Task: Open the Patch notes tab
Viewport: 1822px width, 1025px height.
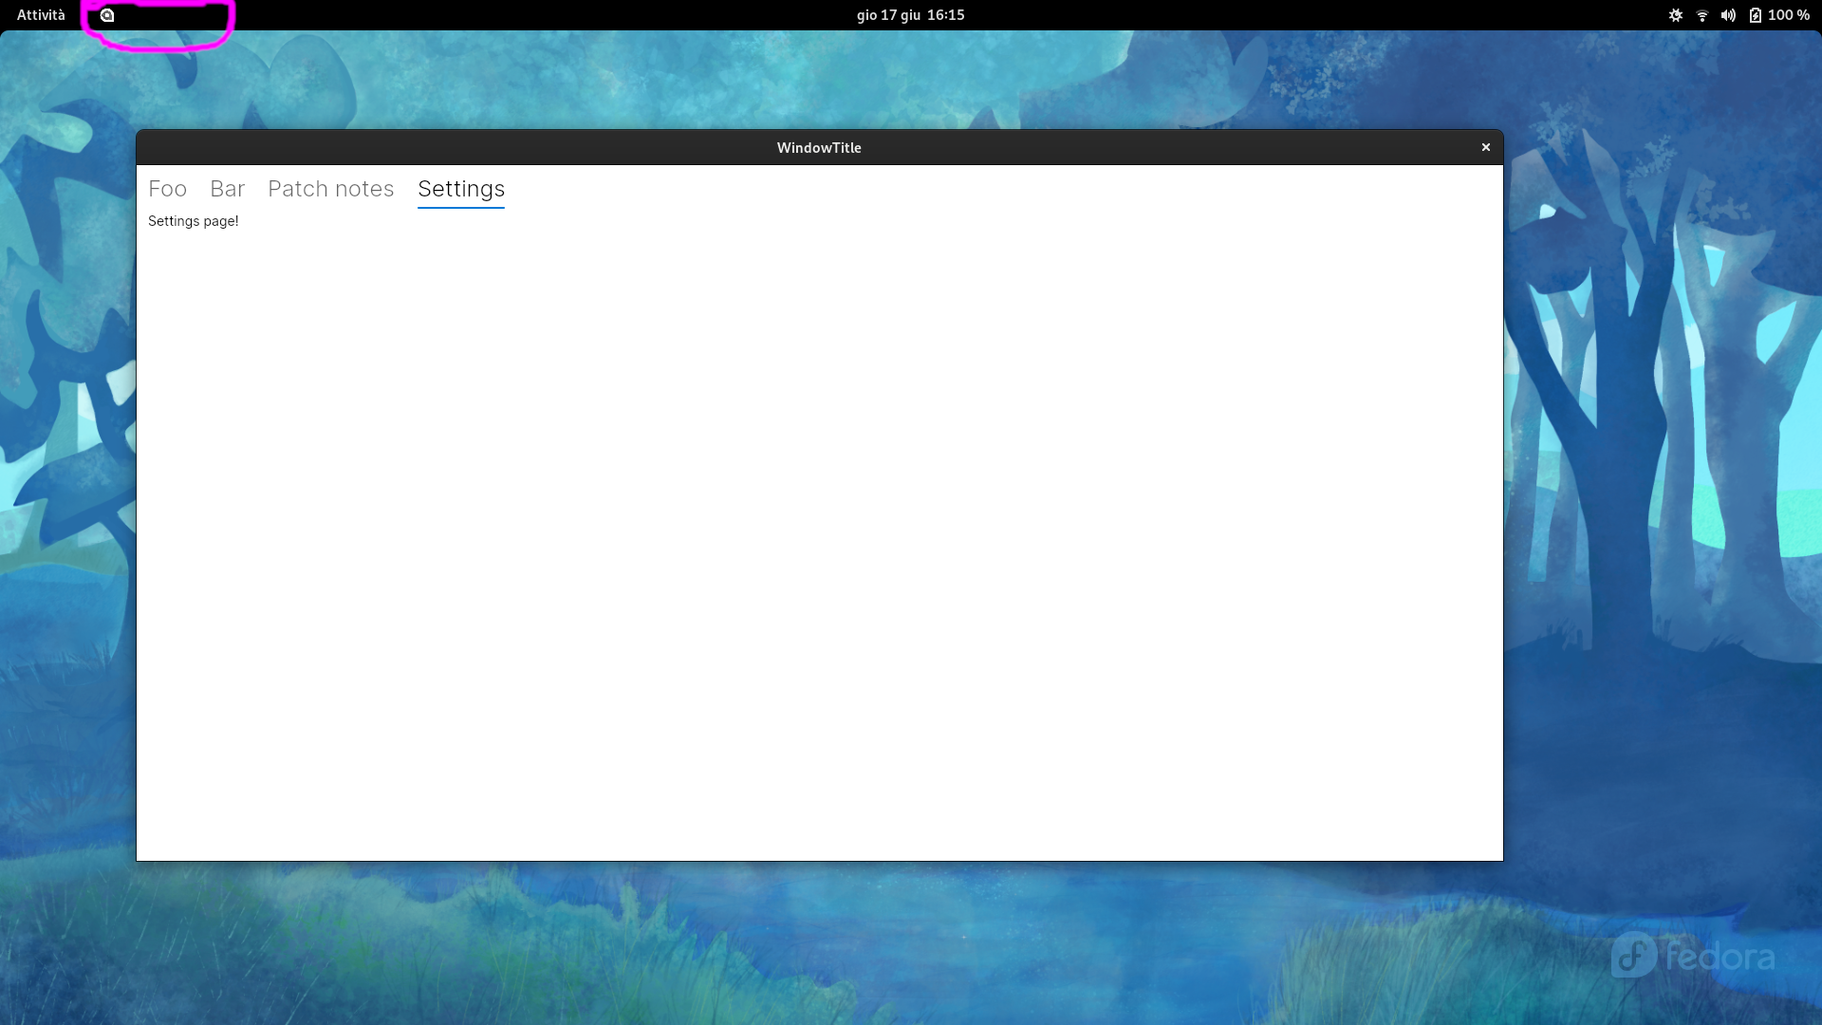Action: coord(330,189)
